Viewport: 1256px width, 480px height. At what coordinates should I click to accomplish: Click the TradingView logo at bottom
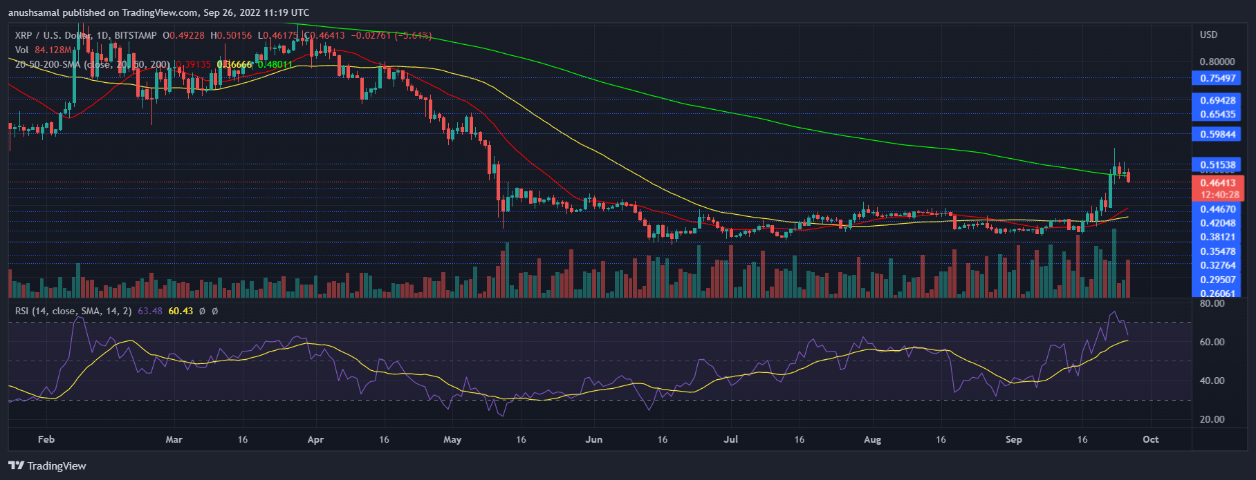[x=47, y=465]
